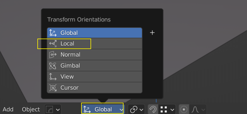Screen dimensions: 247x114
Task: Add a new transform orientation with plus
Action: coord(152,33)
